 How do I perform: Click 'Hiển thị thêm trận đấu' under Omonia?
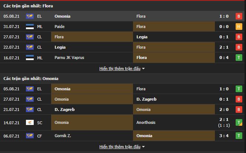pyautogui.click(x=120, y=147)
